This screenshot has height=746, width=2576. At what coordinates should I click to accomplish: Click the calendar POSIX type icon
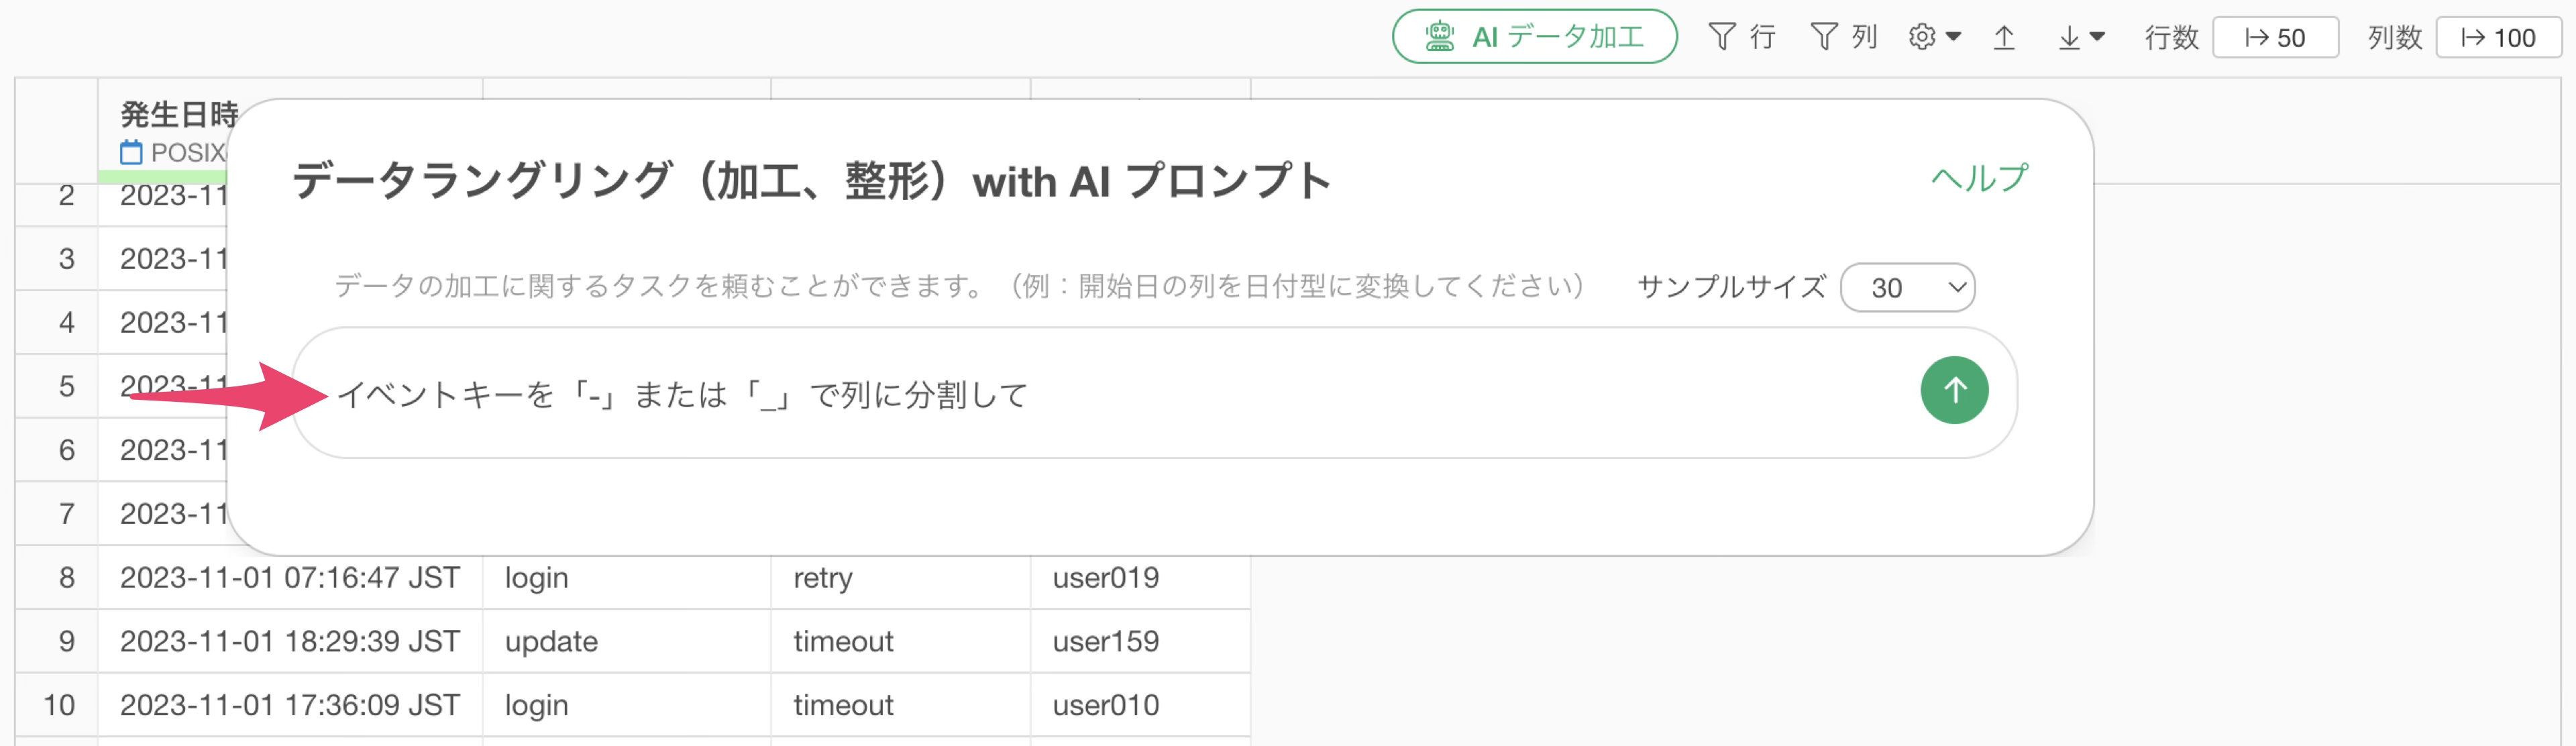(x=131, y=153)
